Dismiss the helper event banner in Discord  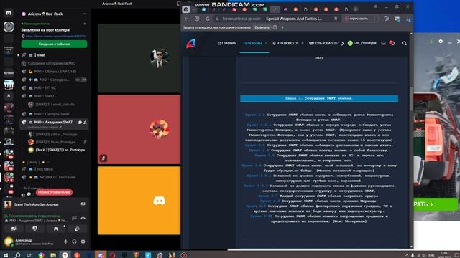tap(85, 24)
